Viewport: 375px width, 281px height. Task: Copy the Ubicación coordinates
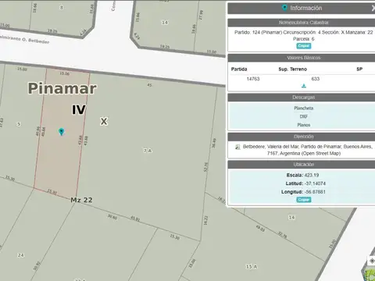pyautogui.click(x=304, y=200)
